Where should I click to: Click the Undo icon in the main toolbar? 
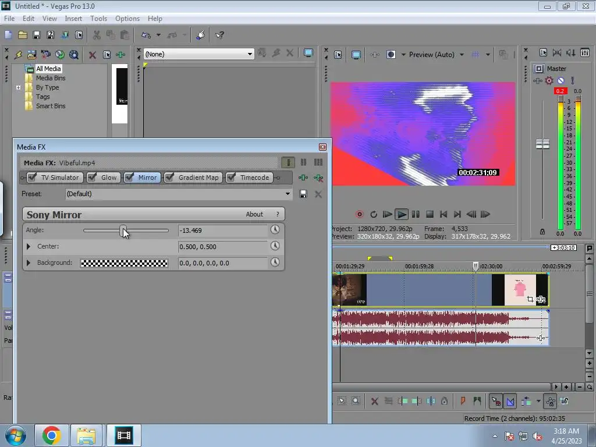[146, 35]
